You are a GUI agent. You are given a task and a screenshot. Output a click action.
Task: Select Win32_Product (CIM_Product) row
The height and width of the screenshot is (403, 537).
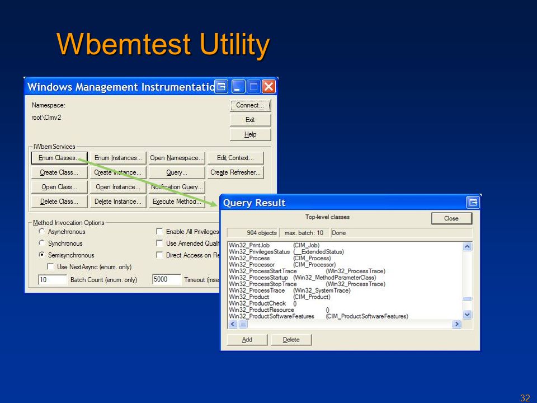click(345, 297)
